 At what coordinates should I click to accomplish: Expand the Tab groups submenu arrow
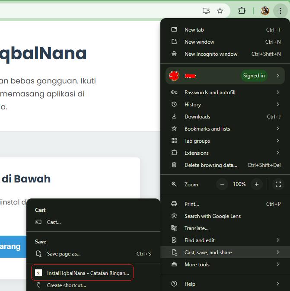point(277,141)
